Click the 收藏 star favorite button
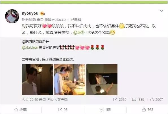 click(x=20, y=109)
